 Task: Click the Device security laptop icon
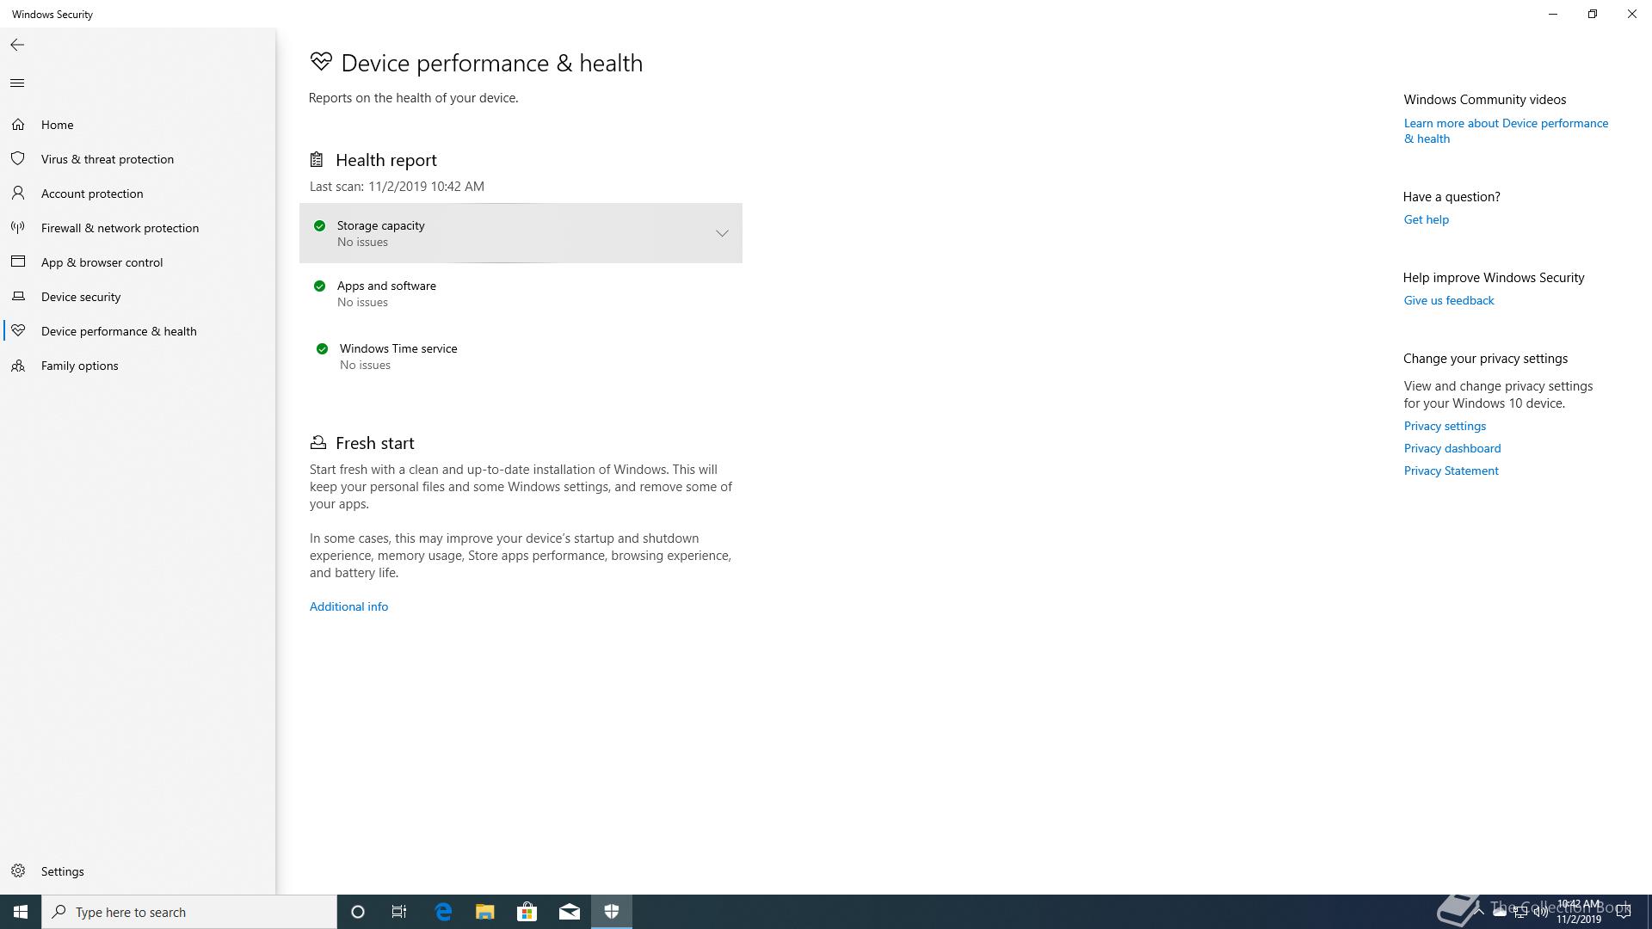18,297
